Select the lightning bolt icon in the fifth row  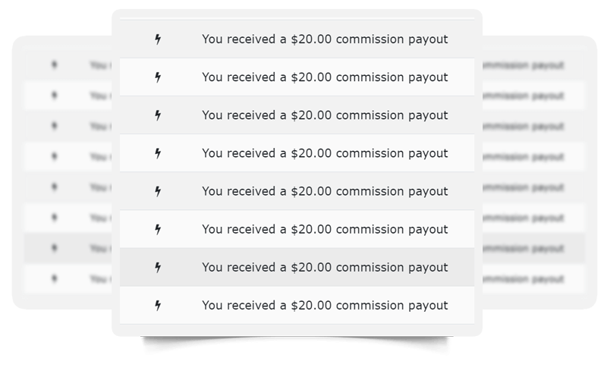coord(158,191)
